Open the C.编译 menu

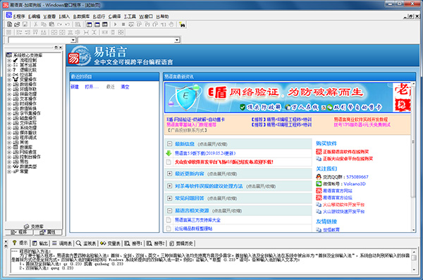pos(114,16)
